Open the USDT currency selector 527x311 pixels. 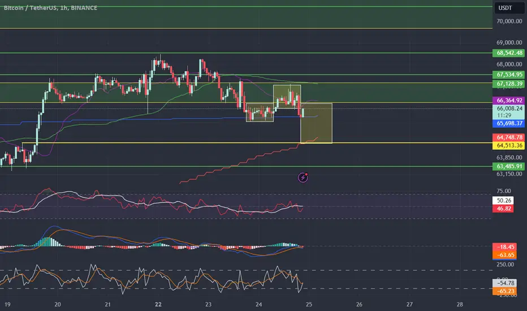pos(509,8)
